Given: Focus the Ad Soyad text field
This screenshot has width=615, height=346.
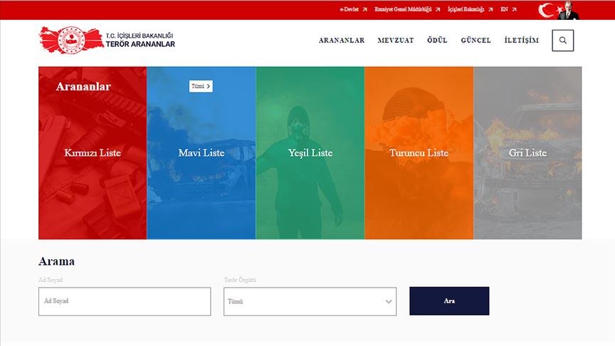Looking at the screenshot, I should point(125,301).
